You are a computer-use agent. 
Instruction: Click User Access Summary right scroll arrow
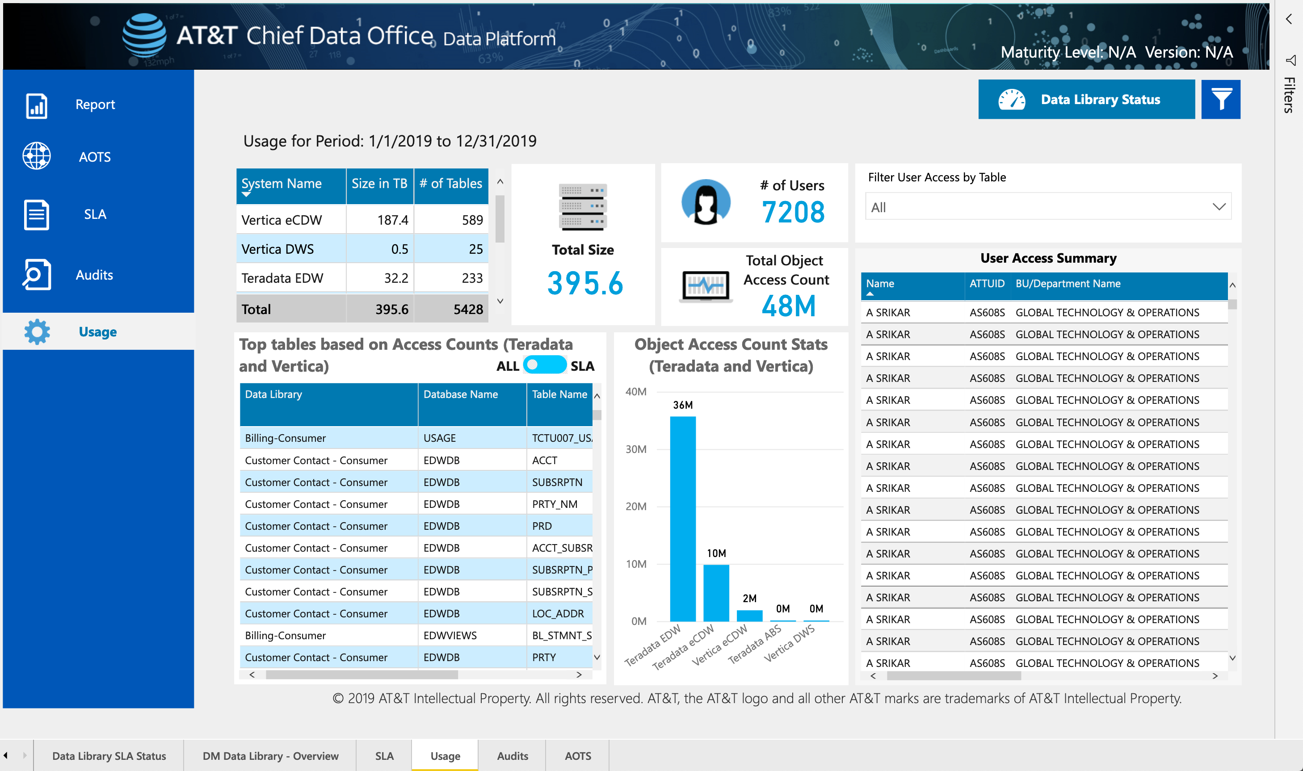(x=1215, y=676)
